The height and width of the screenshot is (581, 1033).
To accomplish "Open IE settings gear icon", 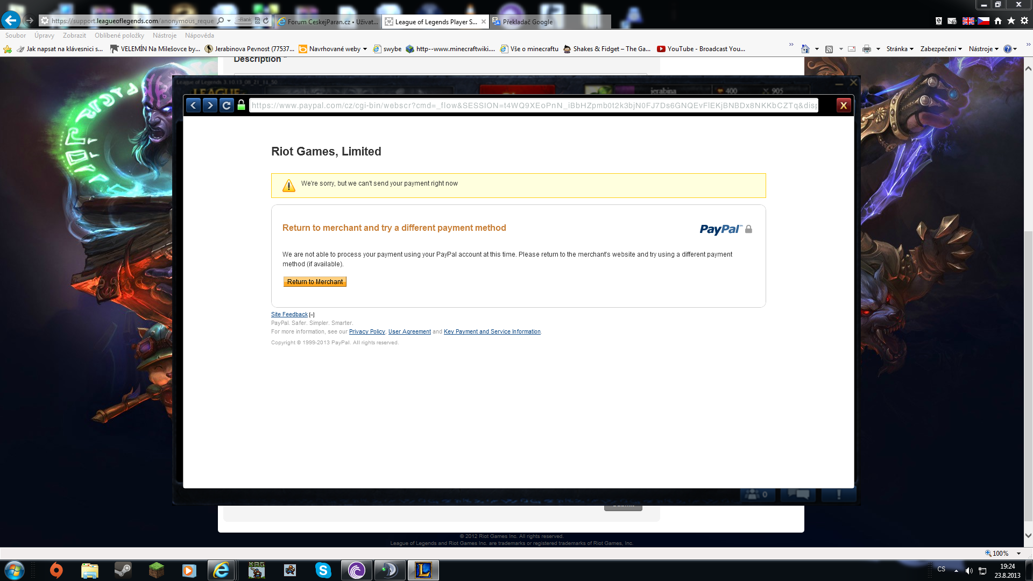I will (1024, 21).
